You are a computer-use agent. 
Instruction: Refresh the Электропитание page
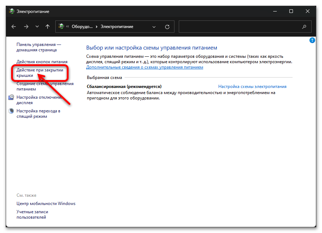pyautogui.click(x=167, y=27)
